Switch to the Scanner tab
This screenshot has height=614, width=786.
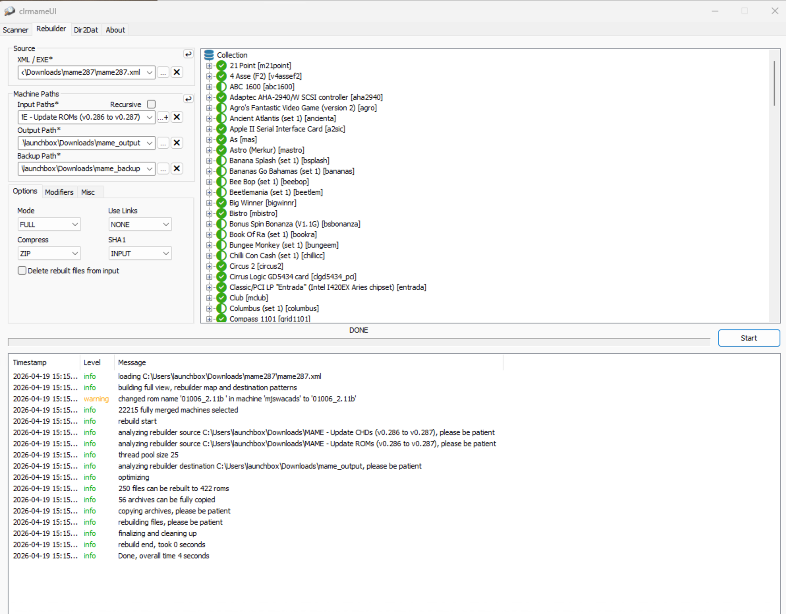click(x=15, y=30)
